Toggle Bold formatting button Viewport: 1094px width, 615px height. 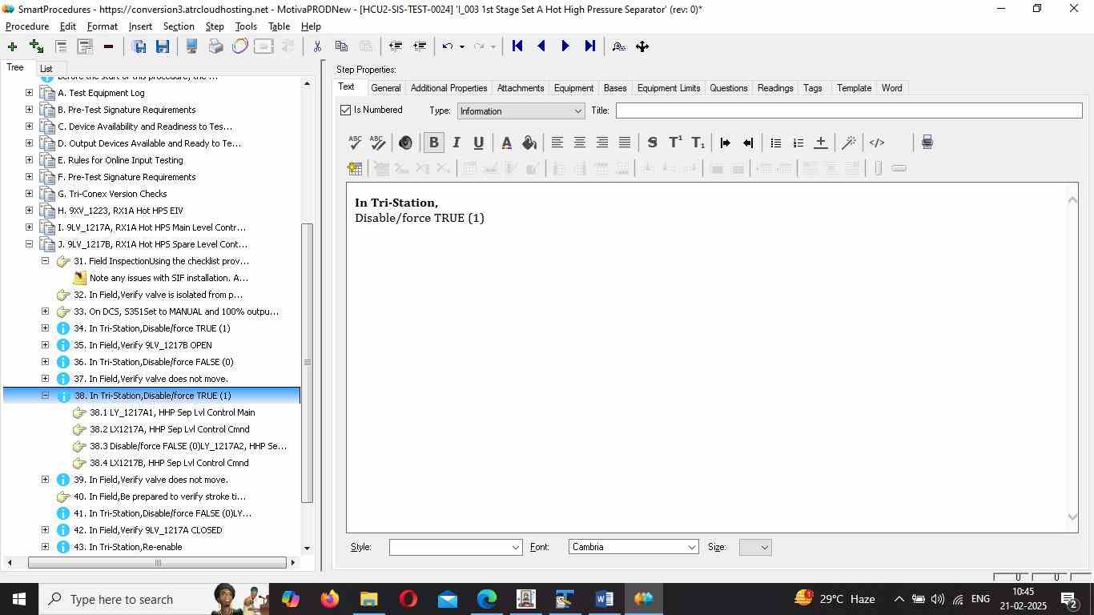tap(433, 143)
